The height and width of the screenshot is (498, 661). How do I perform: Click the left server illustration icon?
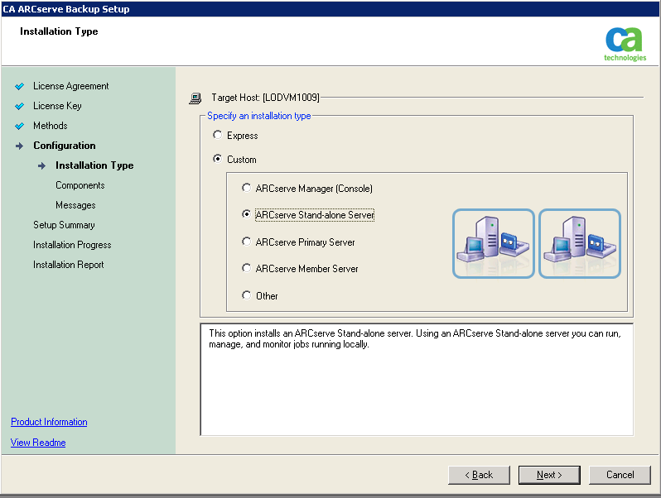tap(493, 243)
